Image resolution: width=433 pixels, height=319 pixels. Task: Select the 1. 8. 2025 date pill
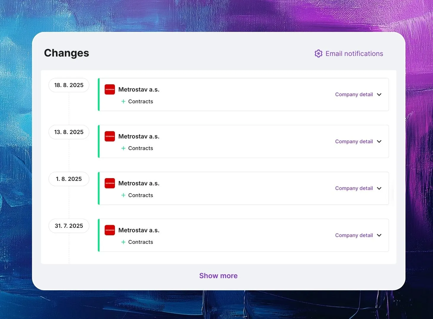(69, 179)
